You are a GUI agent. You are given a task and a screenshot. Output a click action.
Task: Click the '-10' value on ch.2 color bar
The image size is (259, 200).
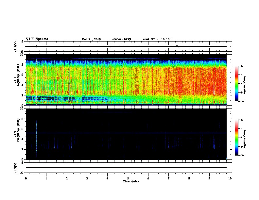click(241, 155)
